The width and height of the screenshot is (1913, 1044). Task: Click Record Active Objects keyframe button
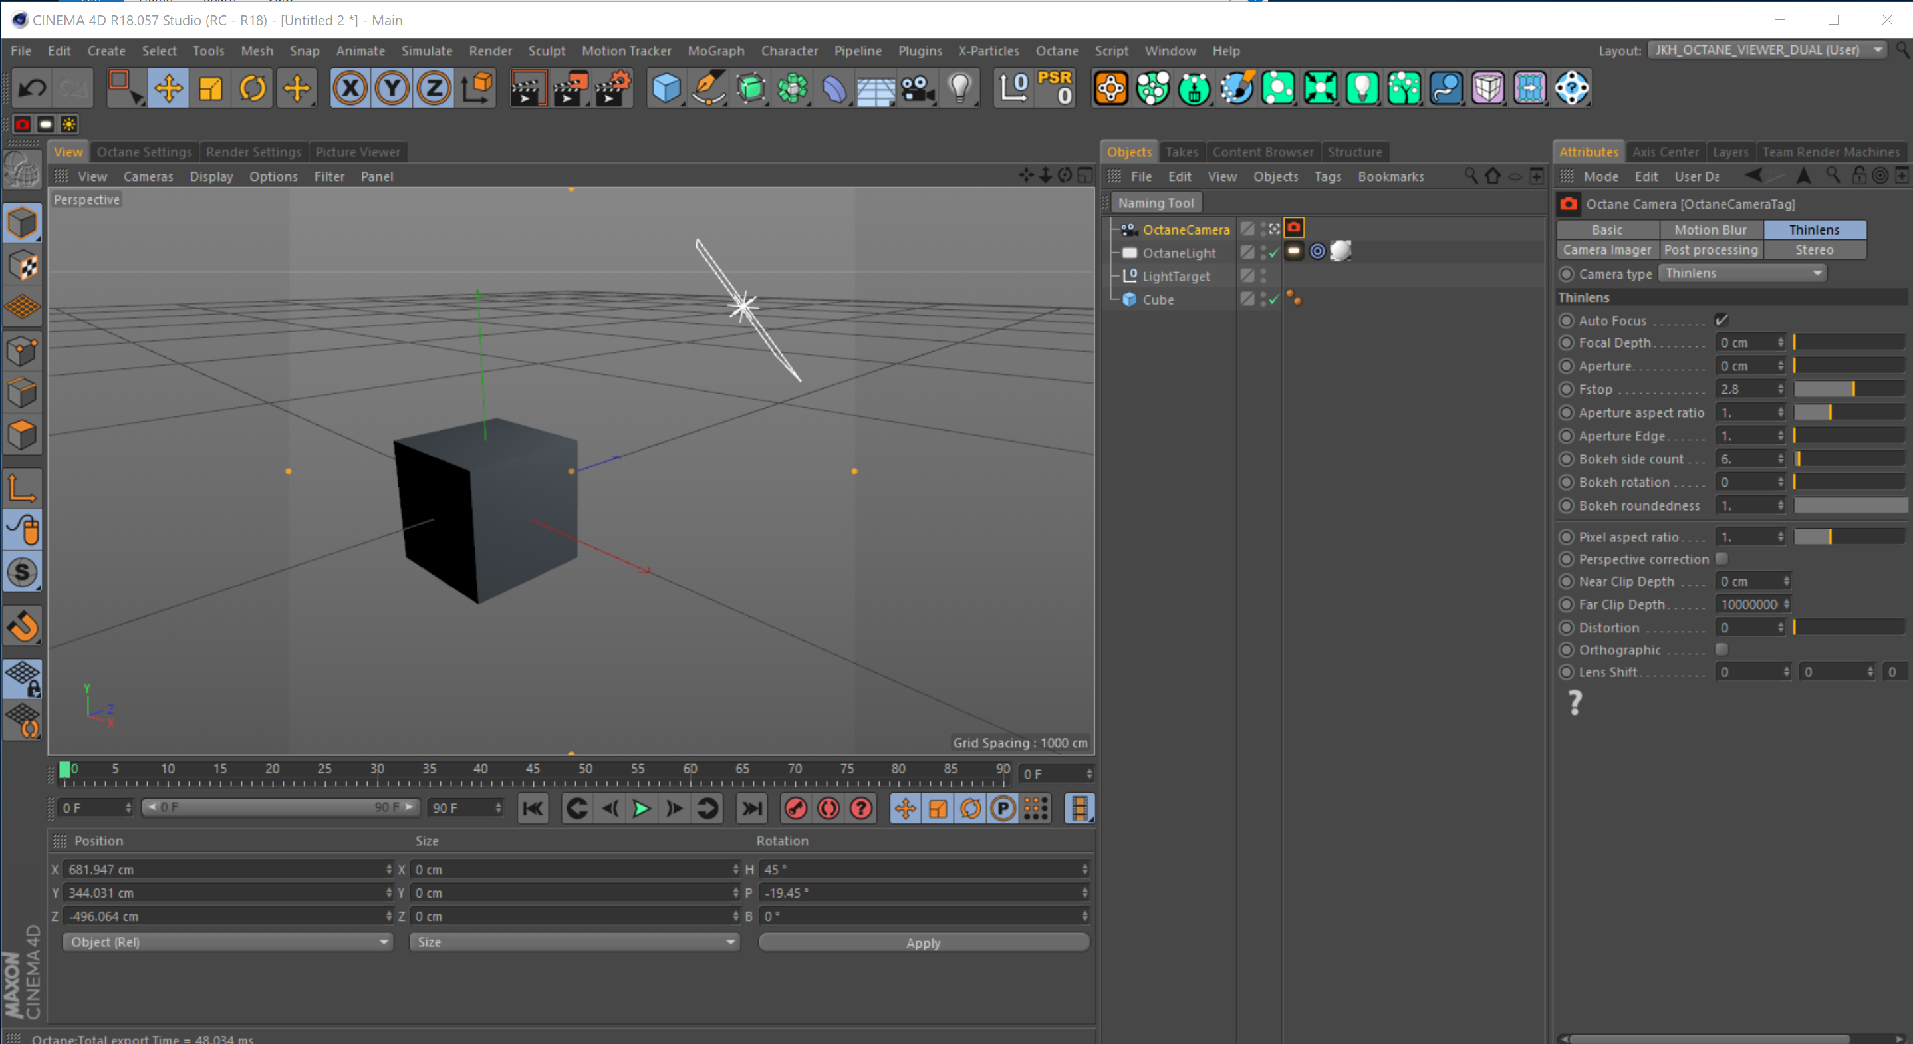[795, 809]
